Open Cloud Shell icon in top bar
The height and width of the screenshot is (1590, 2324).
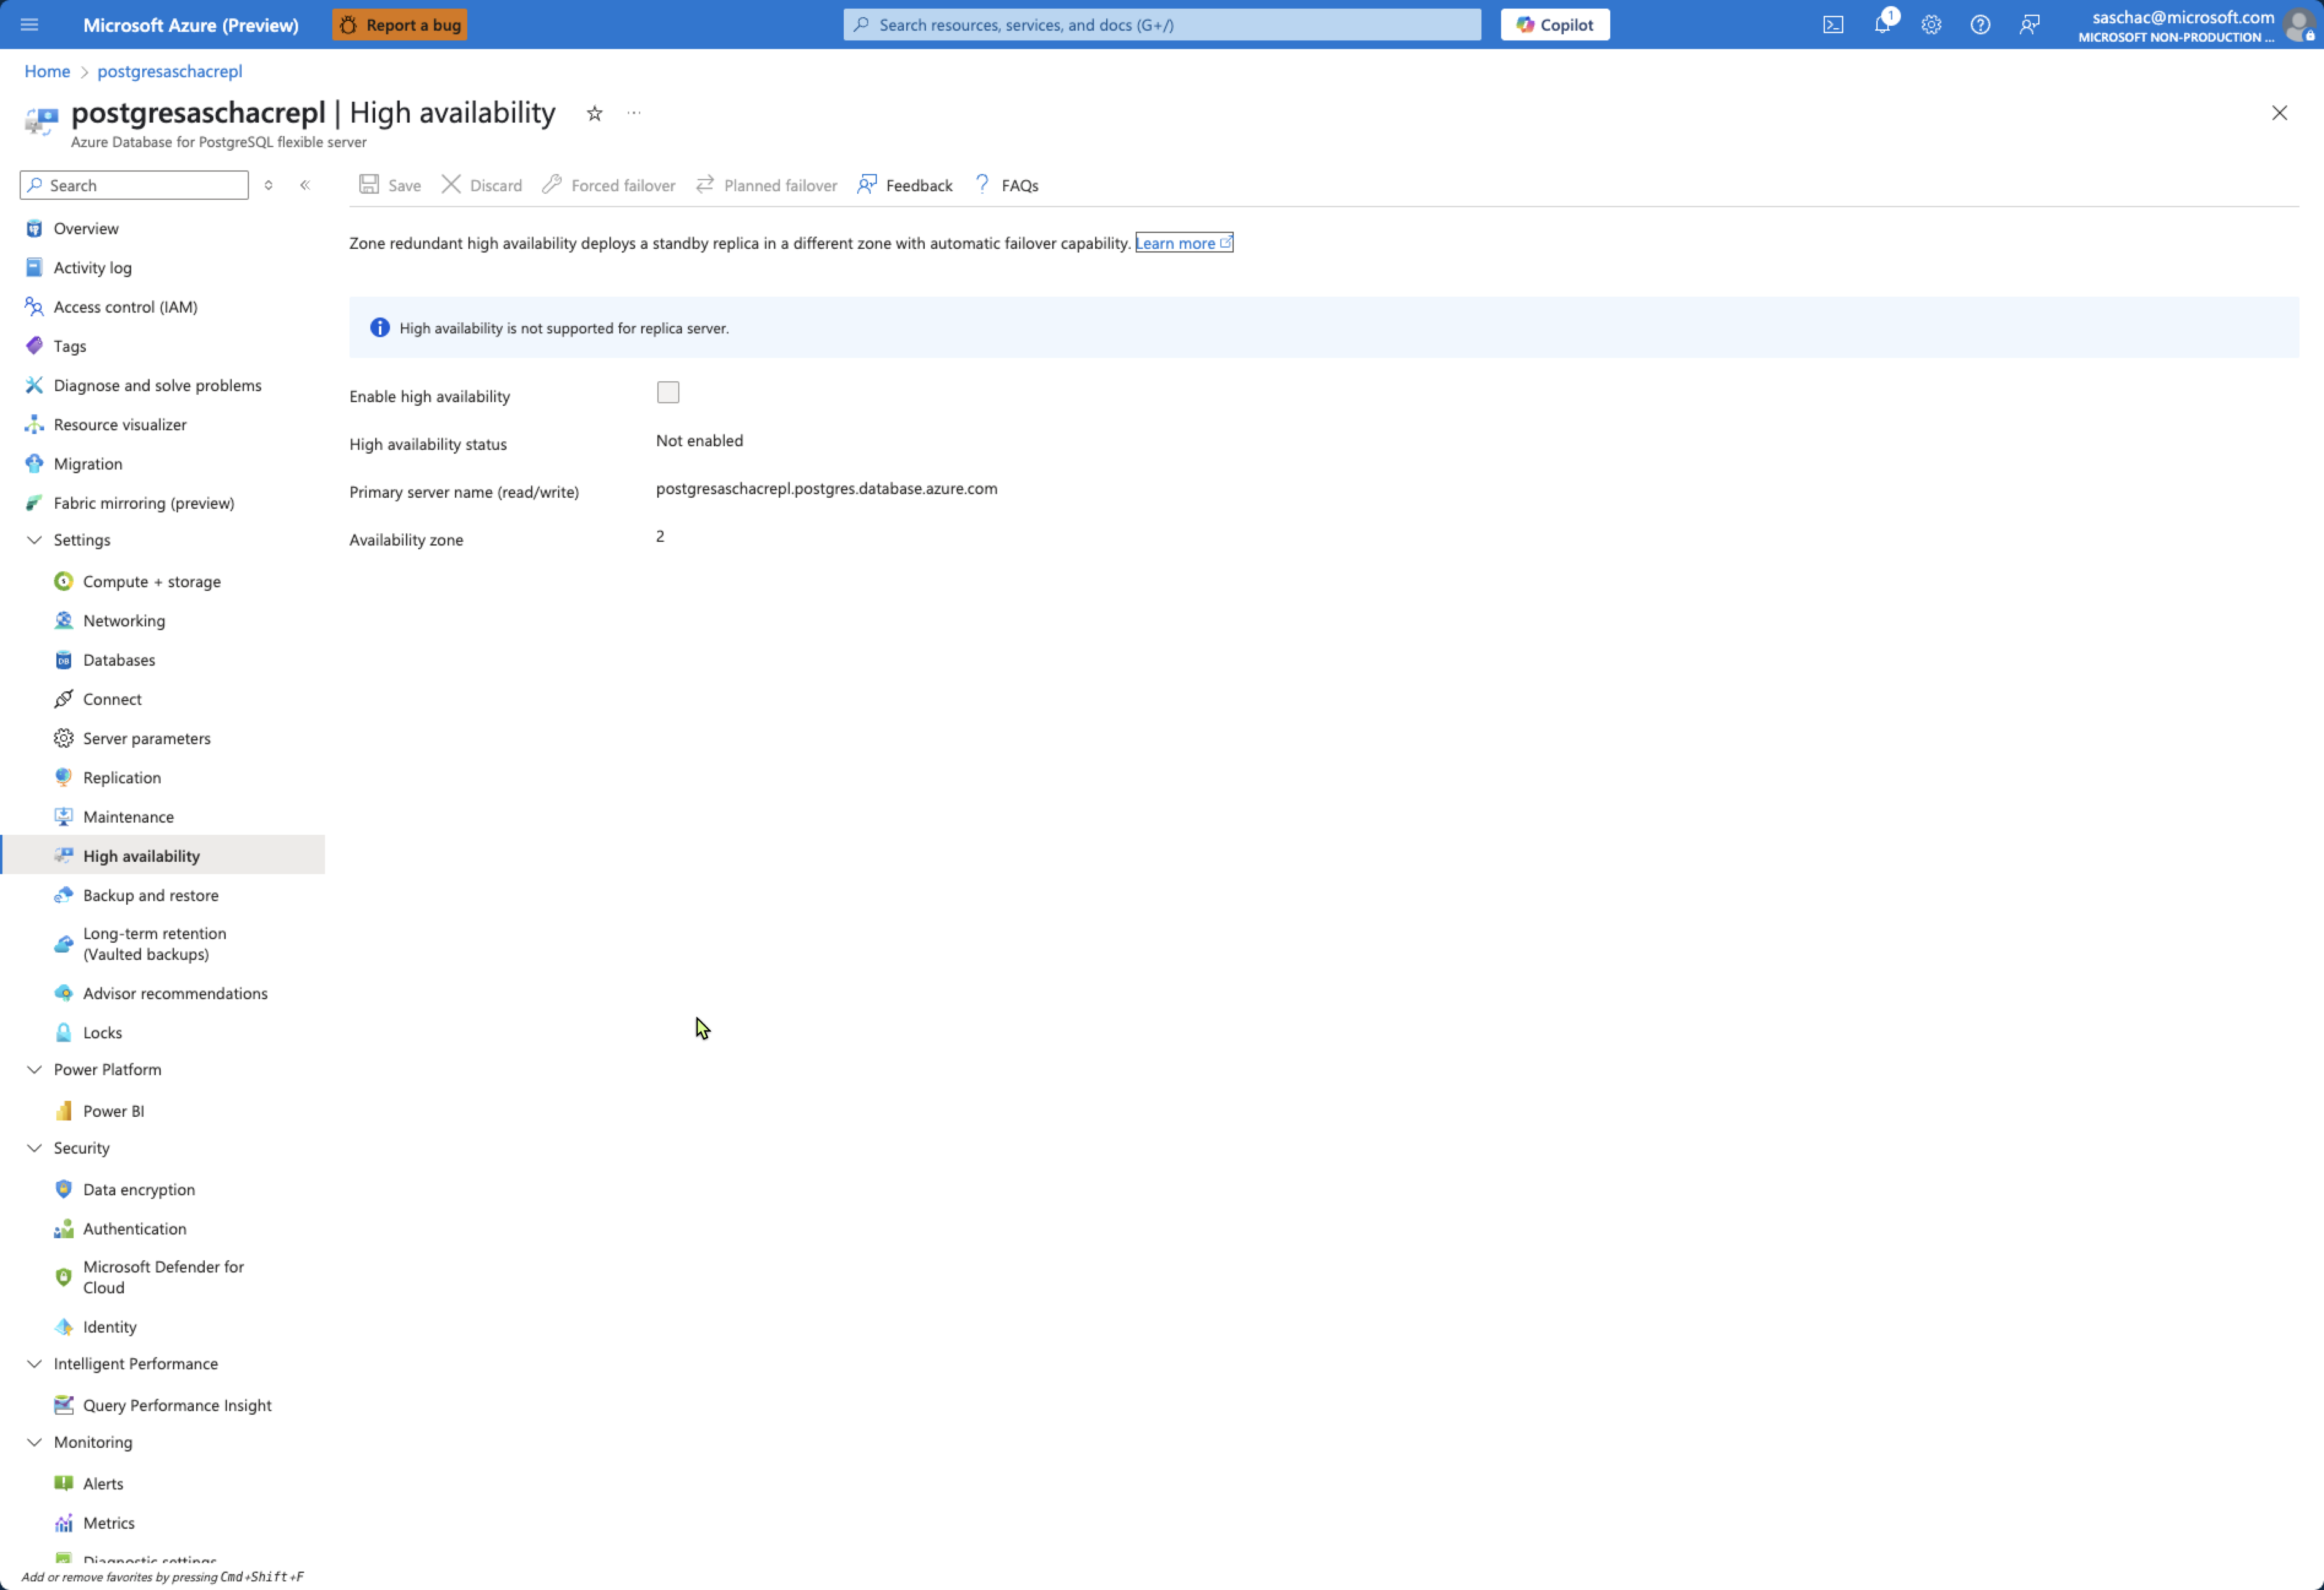pos(1833,25)
